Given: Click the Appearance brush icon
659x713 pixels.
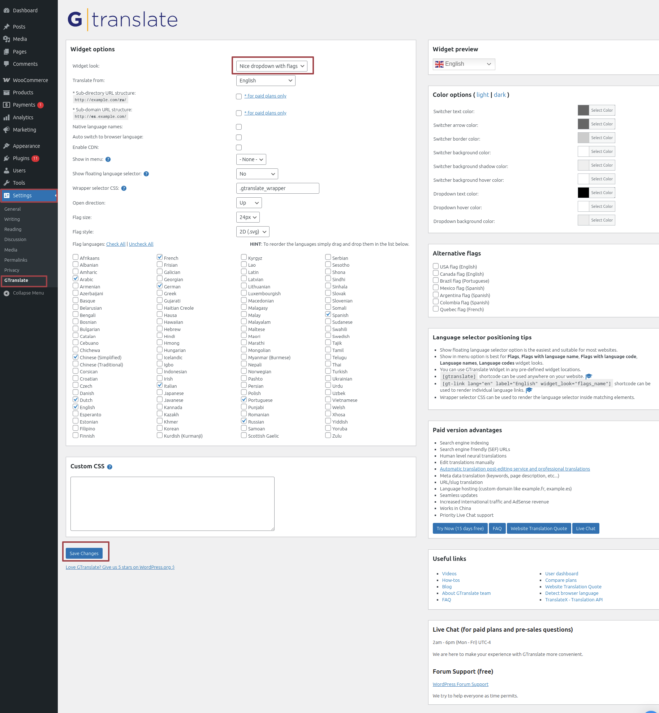Looking at the screenshot, I should click(x=7, y=146).
